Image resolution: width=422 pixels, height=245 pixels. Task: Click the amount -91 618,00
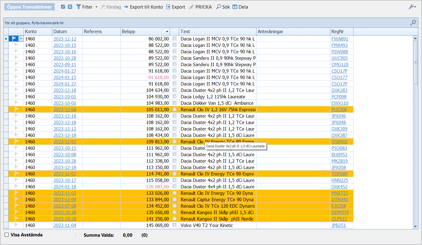pos(158,77)
